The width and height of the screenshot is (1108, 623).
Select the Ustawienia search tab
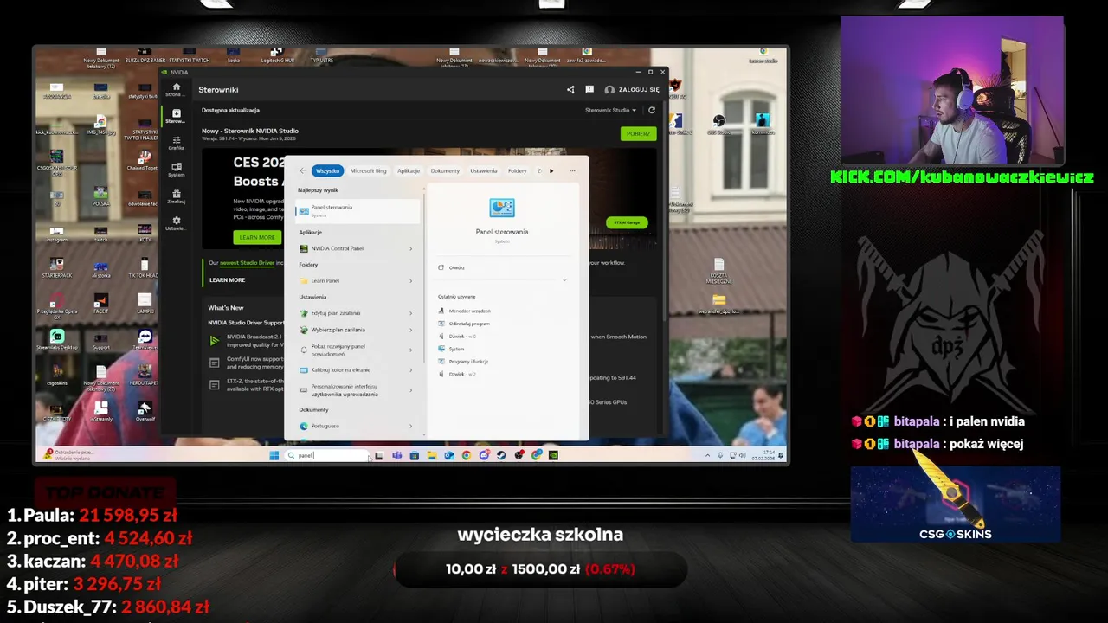pos(484,170)
